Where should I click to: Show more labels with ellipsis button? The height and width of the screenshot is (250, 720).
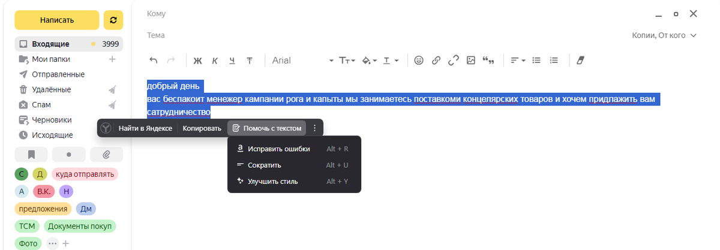[53, 243]
